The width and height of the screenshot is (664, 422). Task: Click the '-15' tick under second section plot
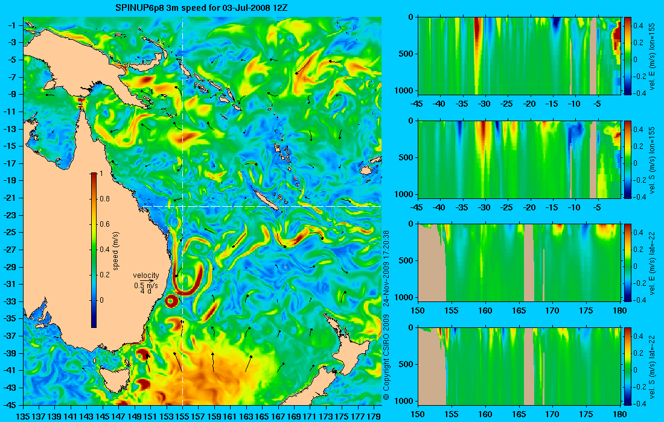tap(552, 207)
